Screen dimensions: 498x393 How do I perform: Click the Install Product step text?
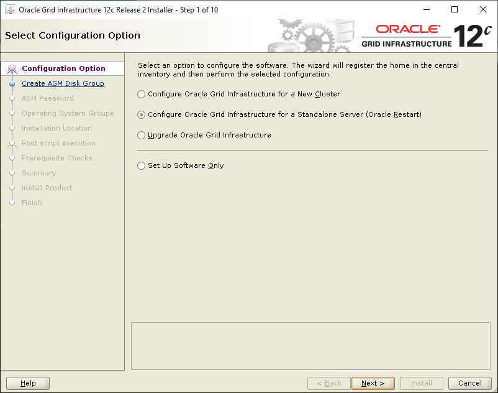pos(47,188)
